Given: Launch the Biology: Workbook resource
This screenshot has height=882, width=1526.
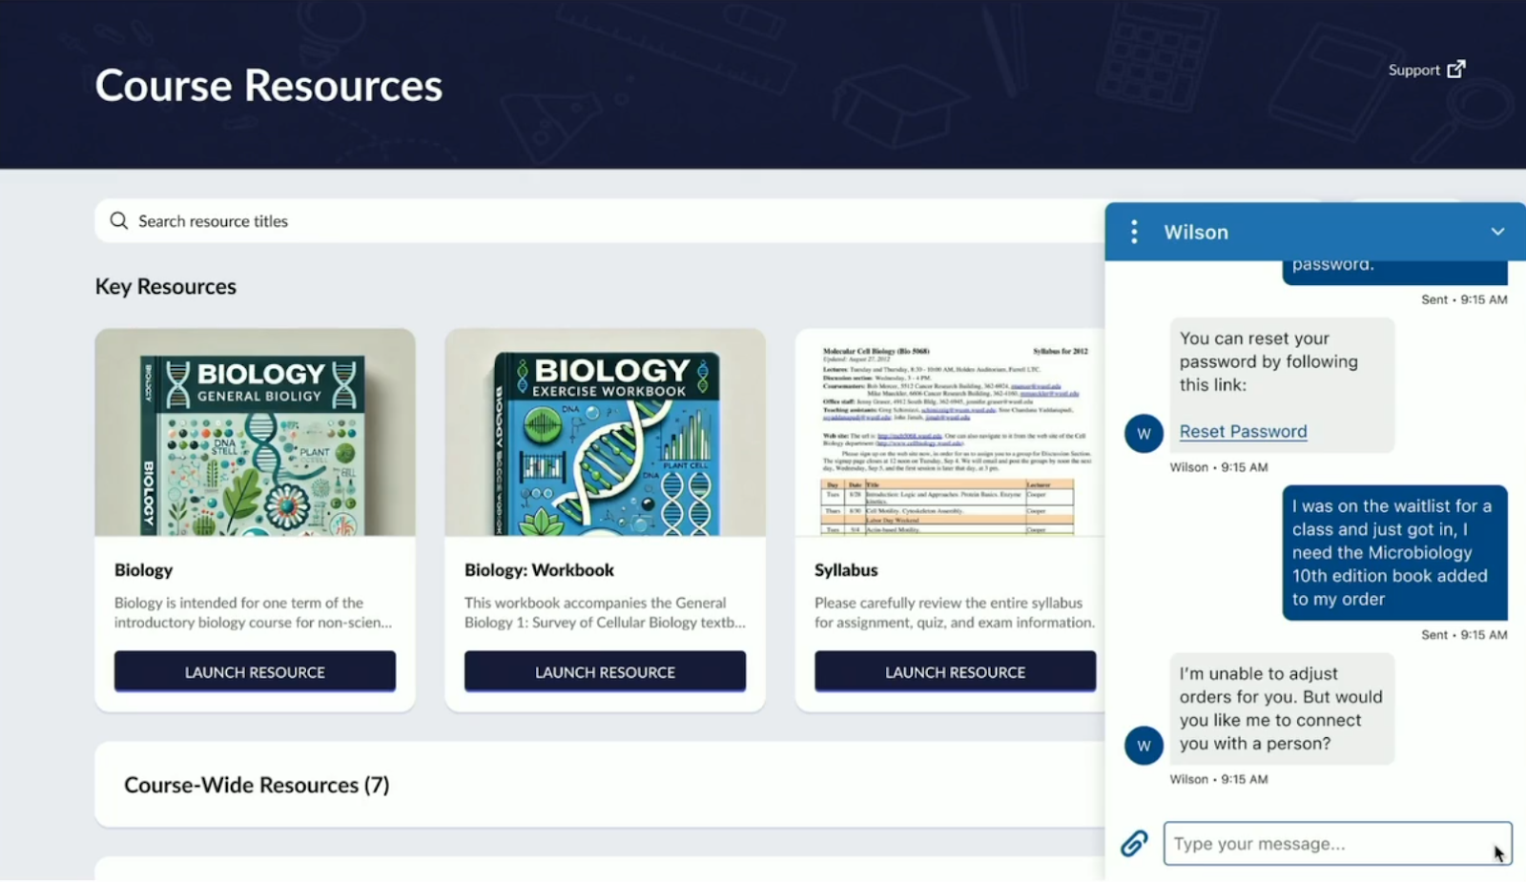Looking at the screenshot, I should 605,672.
